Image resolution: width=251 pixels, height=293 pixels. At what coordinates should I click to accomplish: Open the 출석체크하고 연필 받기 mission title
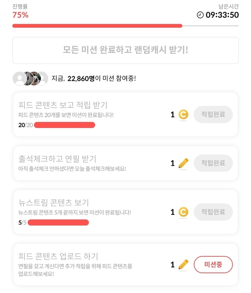(57, 159)
